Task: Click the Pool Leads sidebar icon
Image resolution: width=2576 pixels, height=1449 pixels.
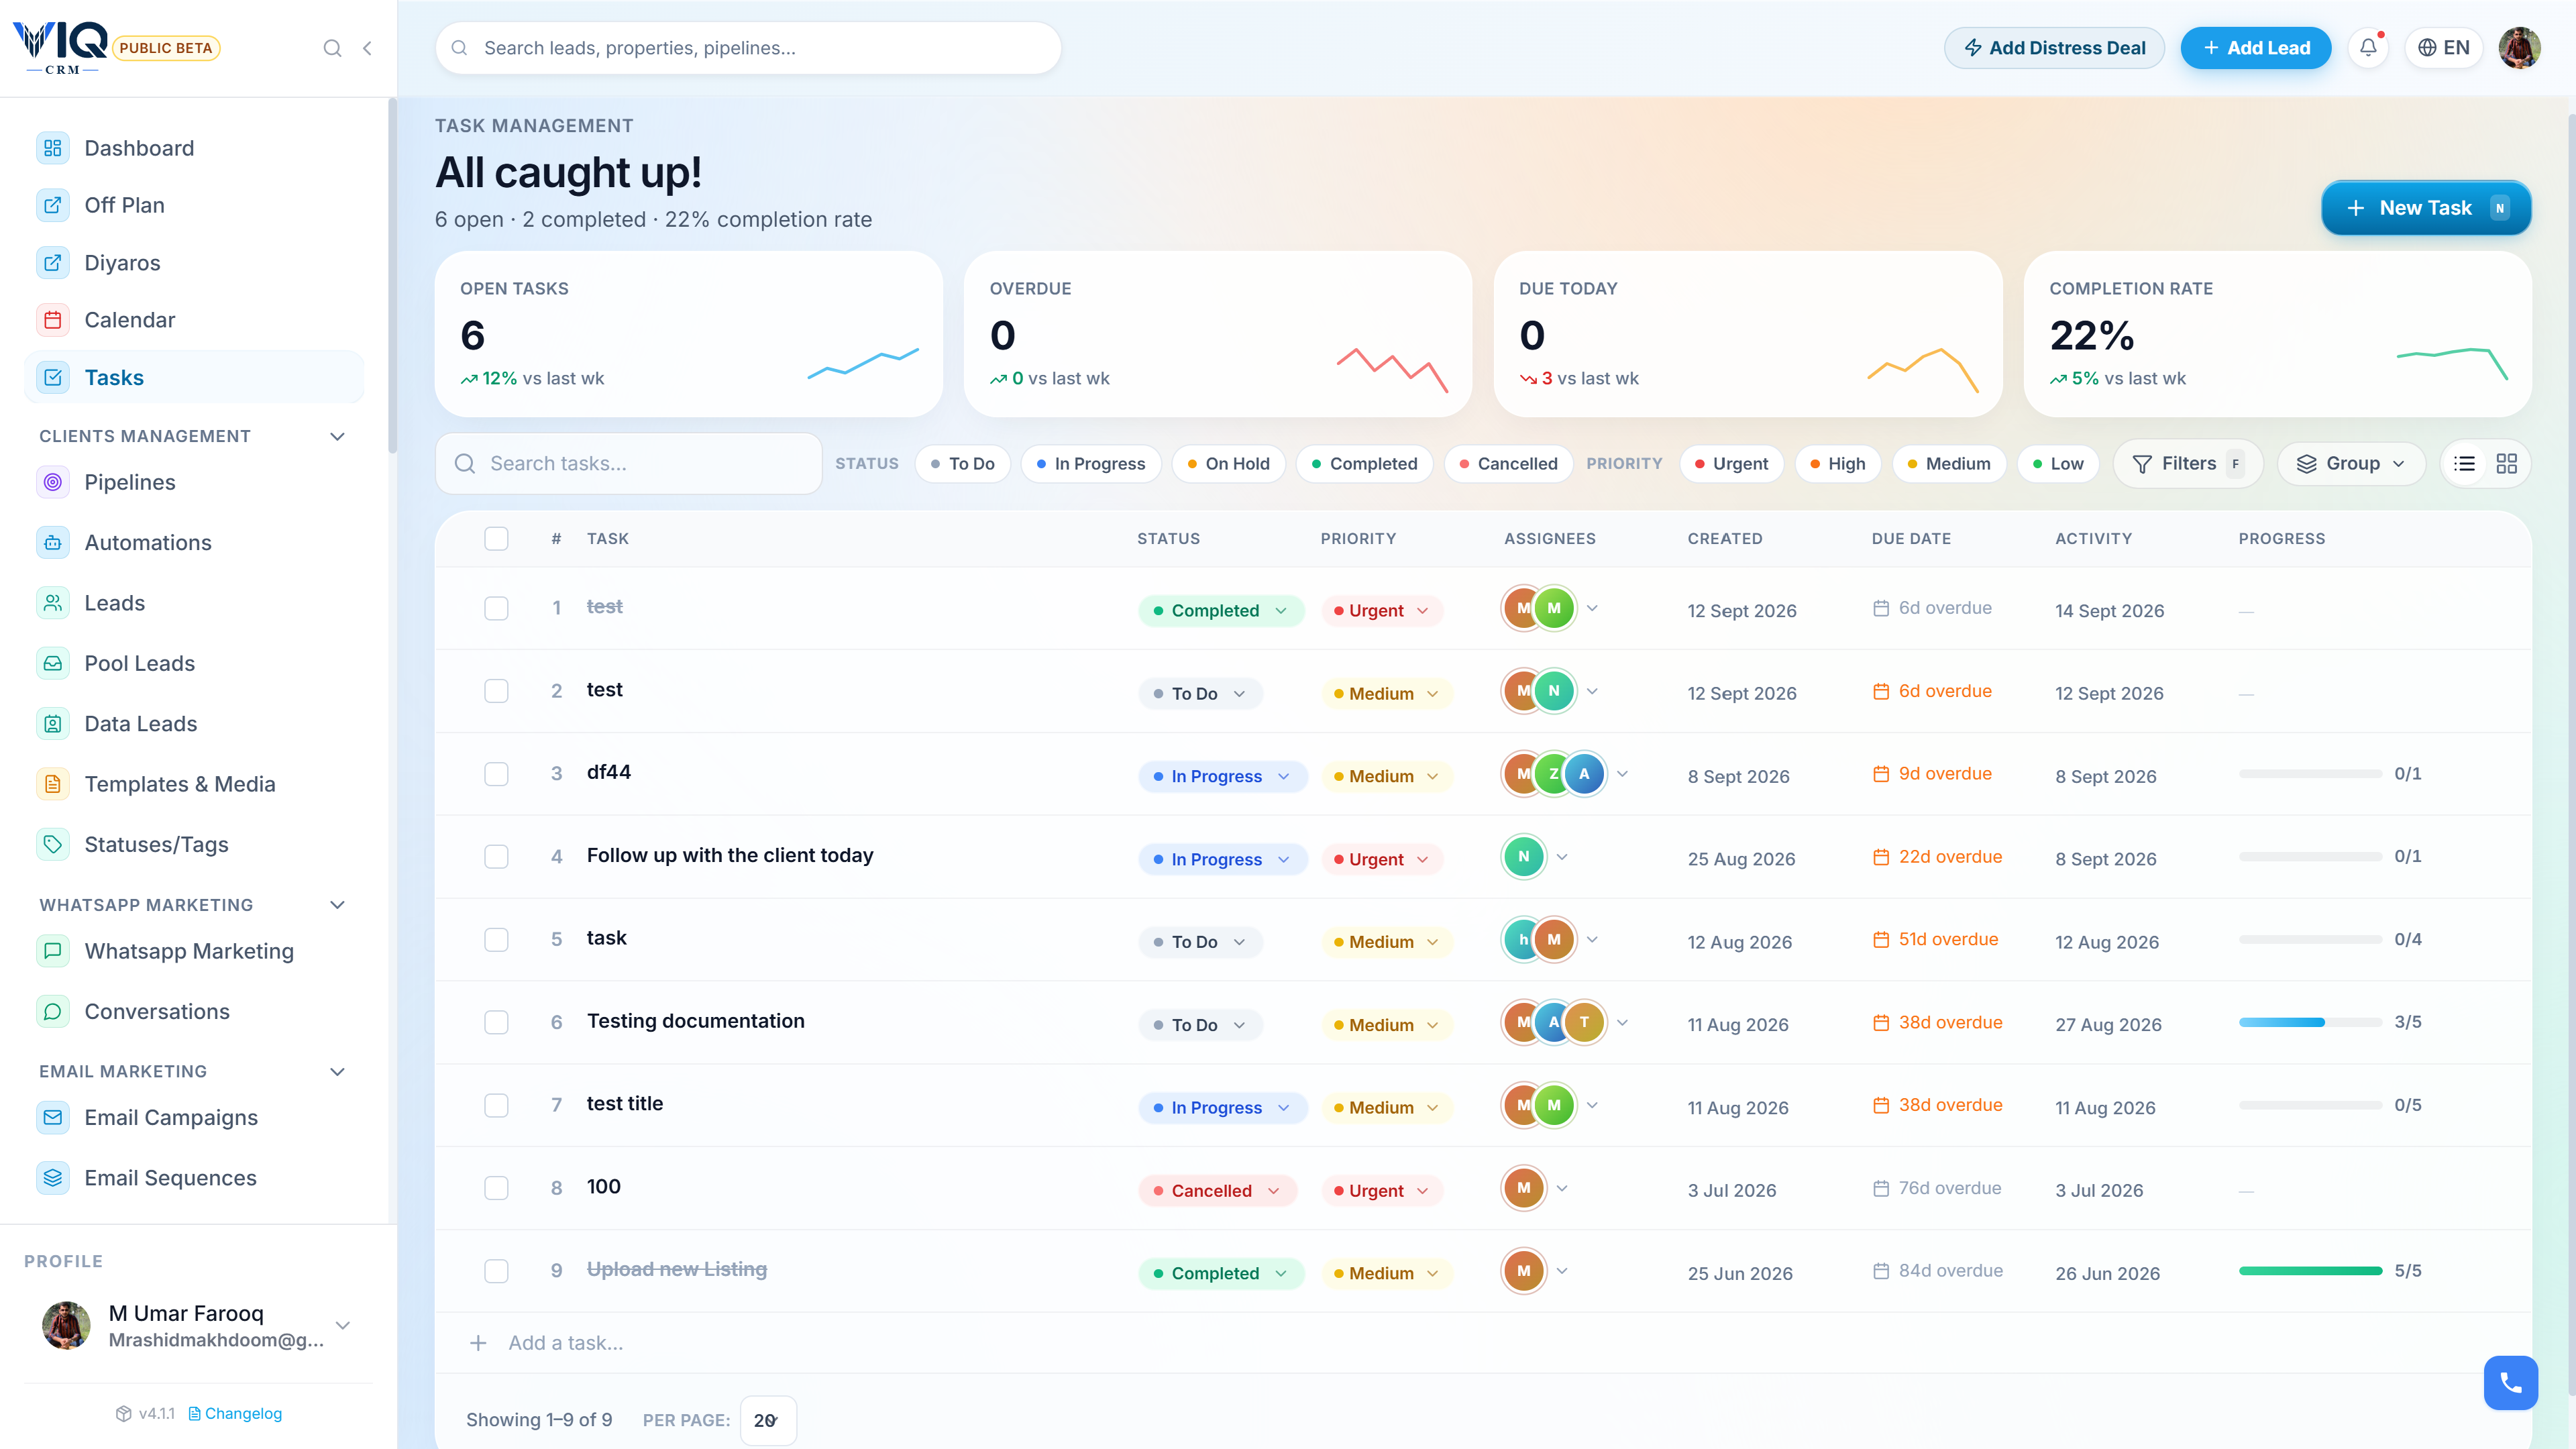Action: click(x=53, y=663)
